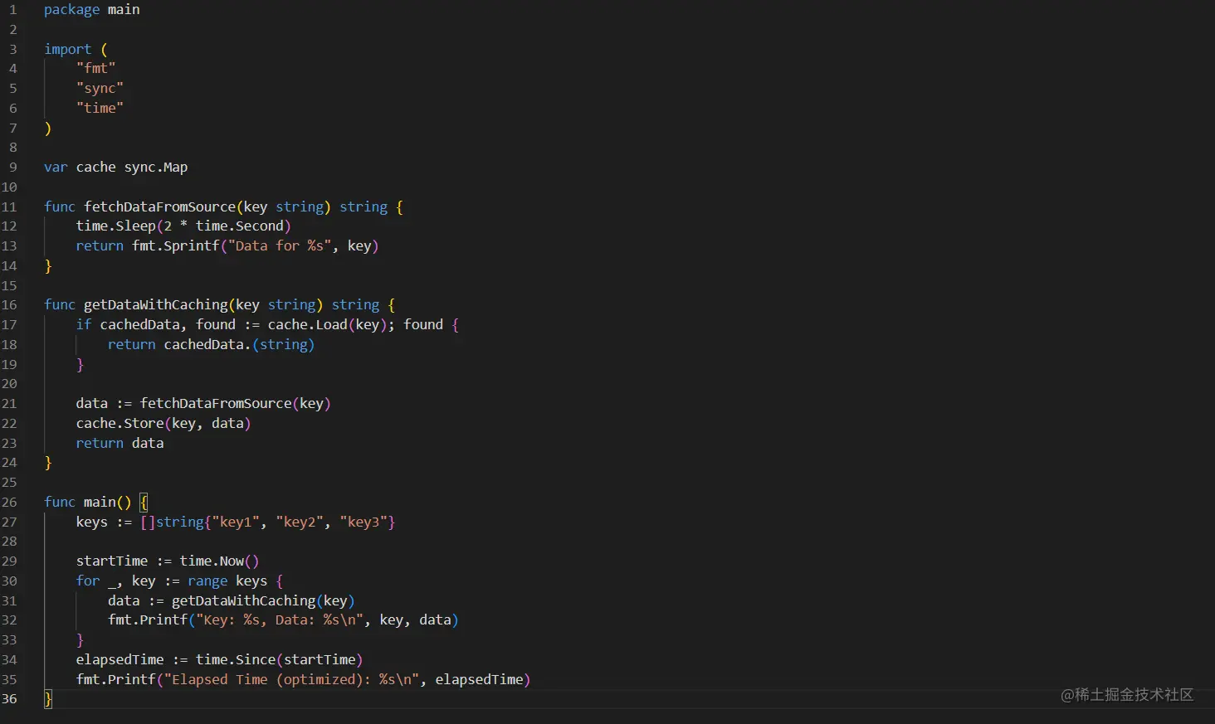The image size is (1215, 724).
Task: Click fetchDataFromSource call on line 21
Action: click(x=216, y=404)
